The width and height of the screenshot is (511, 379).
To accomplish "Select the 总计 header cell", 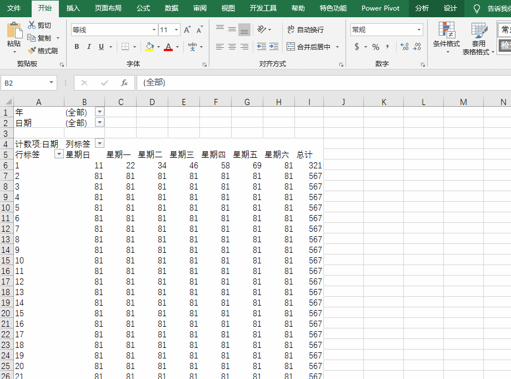I will 309,154.
